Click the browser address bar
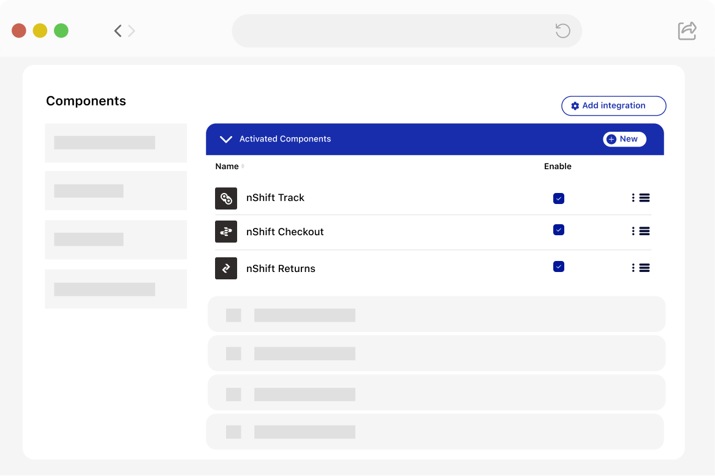 click(392, 31)
